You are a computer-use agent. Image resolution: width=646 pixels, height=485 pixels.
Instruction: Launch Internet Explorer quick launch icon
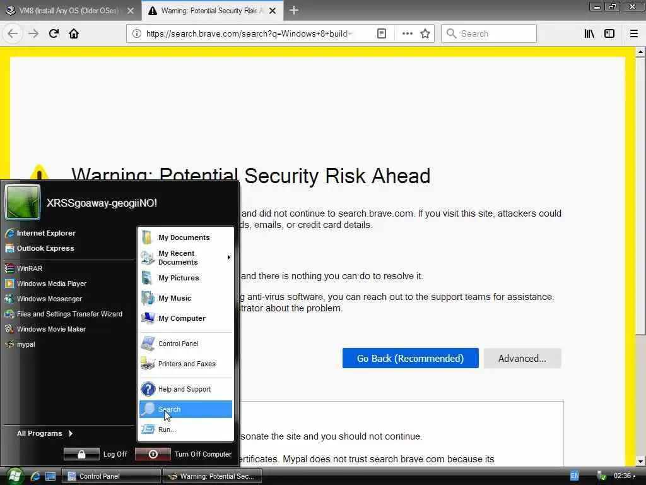pyautogui.click(x=35, y=476)
